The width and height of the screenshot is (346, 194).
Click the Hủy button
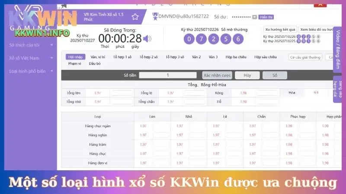coord(247,75)
